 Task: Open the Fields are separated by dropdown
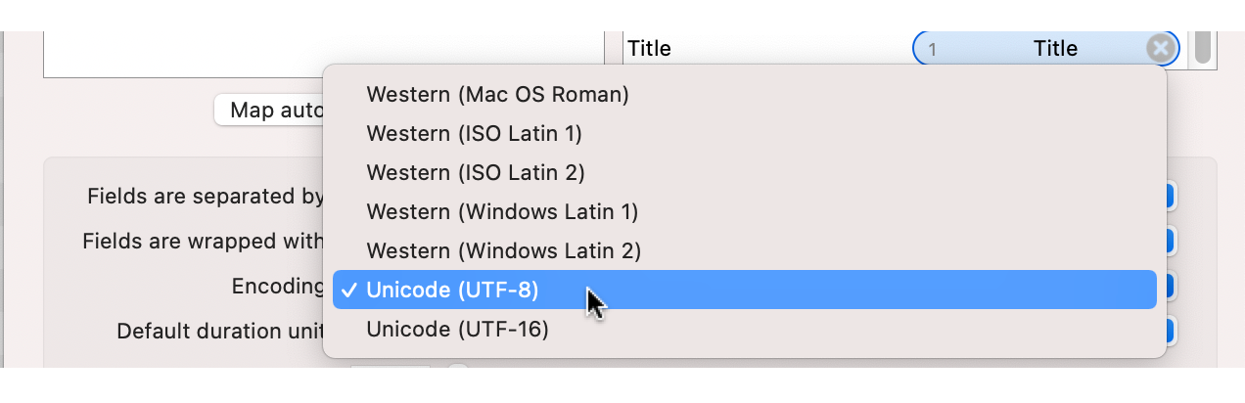[x=1171, y=197]
